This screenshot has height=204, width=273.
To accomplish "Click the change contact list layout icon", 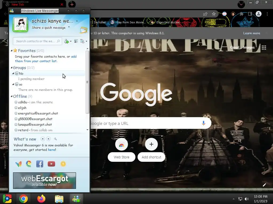I will [76, 41].
